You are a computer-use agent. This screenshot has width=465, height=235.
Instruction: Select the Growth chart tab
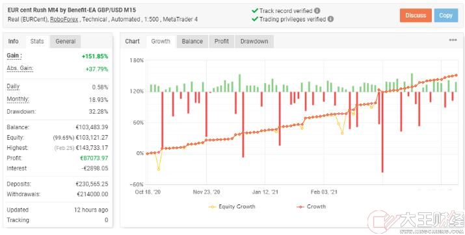pyautogui.click(x=161, y=41)
